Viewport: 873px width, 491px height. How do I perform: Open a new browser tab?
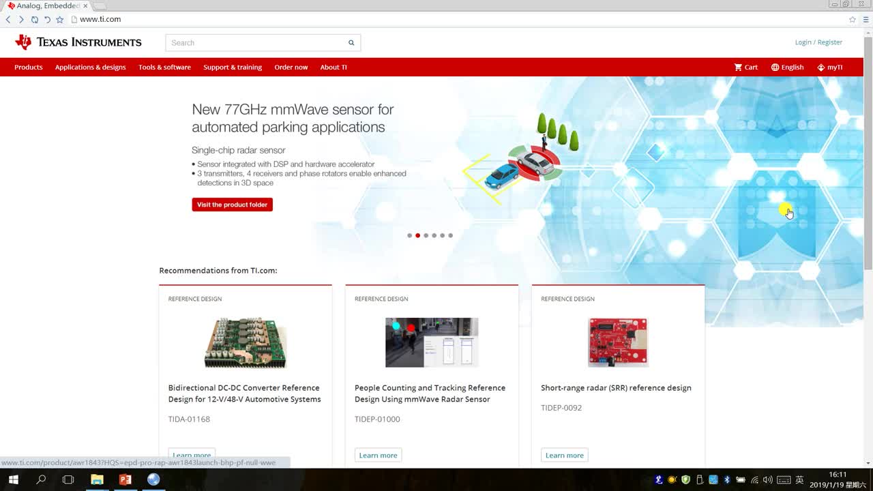click(100, 5)
